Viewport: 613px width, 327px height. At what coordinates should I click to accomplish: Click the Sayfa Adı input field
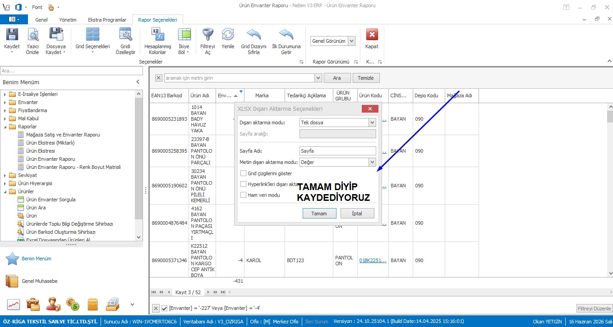pyautogui.click(x=338, y=151)
